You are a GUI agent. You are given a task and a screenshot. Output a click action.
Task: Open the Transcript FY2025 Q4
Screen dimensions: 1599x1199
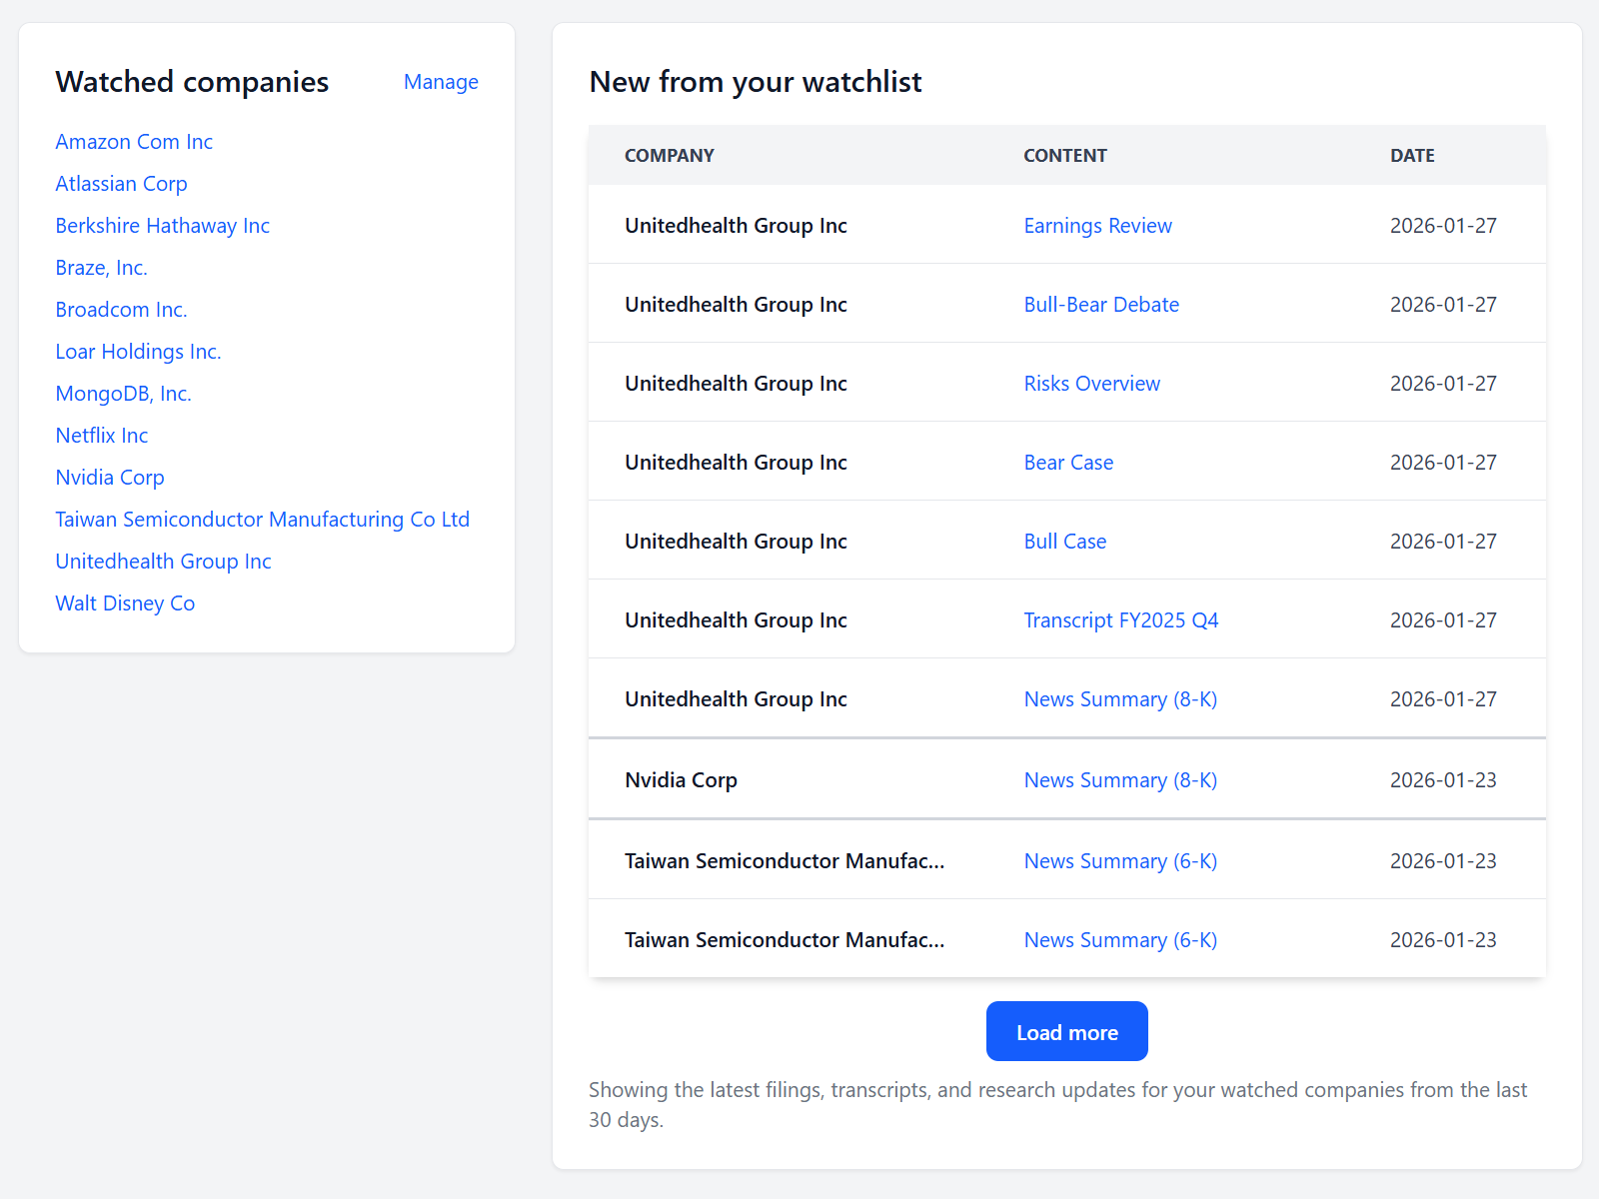(x=1120, y=620)
